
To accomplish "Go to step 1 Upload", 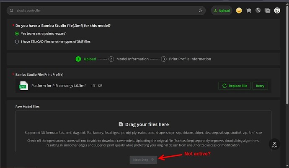I will click(x=86, y=59).
